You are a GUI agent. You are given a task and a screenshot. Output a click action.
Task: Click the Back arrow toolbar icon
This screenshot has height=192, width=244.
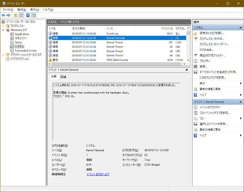click(3, 15)
